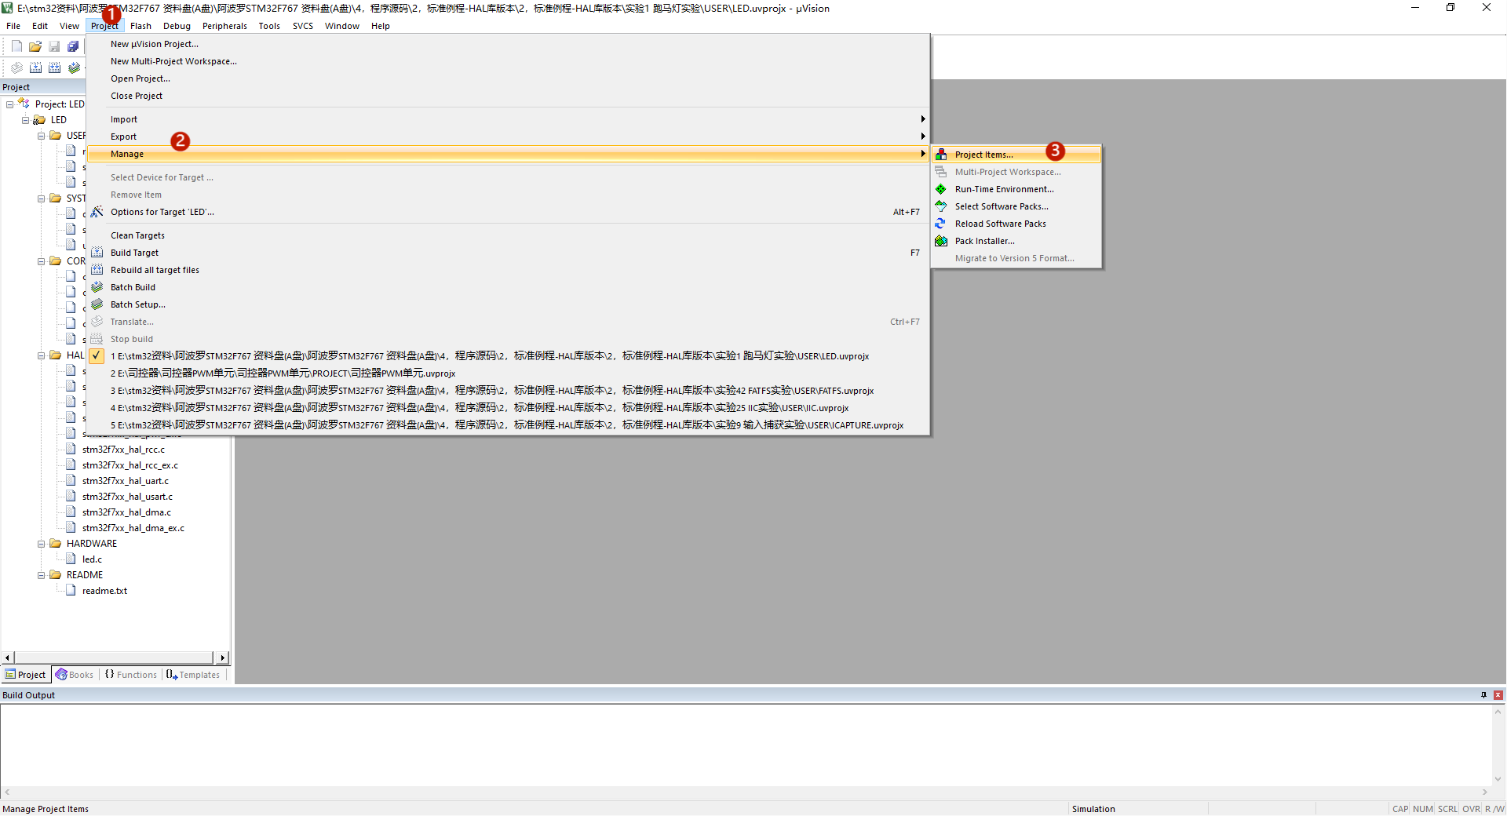The height and width of the screenshot is (816, 1507).
Task: Click the Stop build menu entry
Action: coord(508,339)
